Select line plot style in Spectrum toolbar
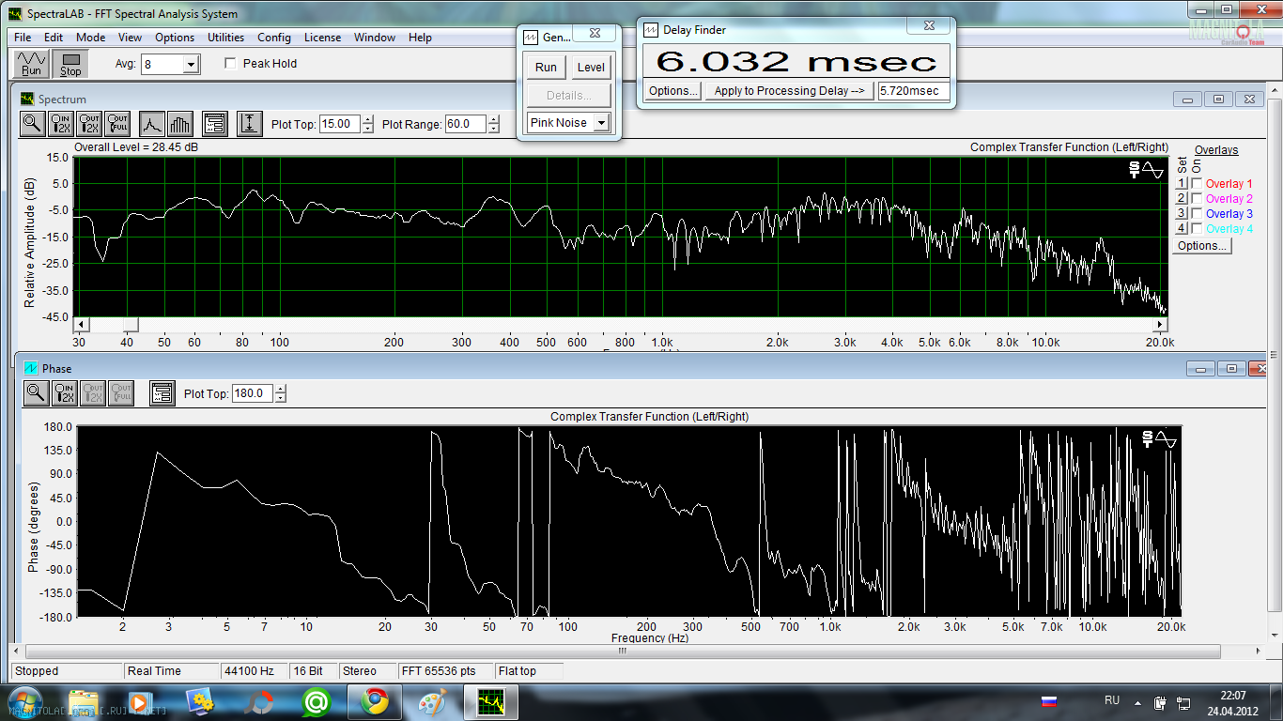Screen dimensions: 1283x721 152,123
